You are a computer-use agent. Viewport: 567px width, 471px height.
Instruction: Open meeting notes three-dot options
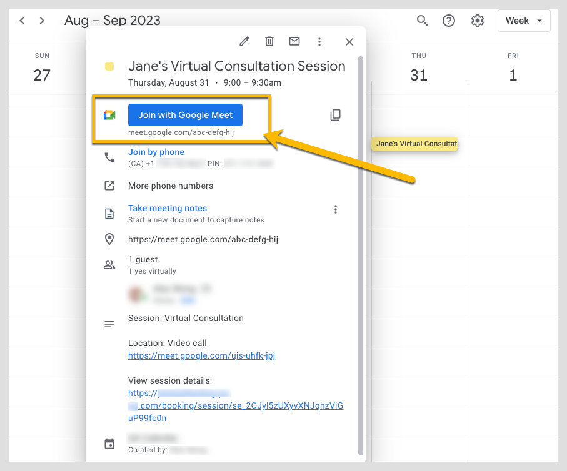click(x=336, y=209)
